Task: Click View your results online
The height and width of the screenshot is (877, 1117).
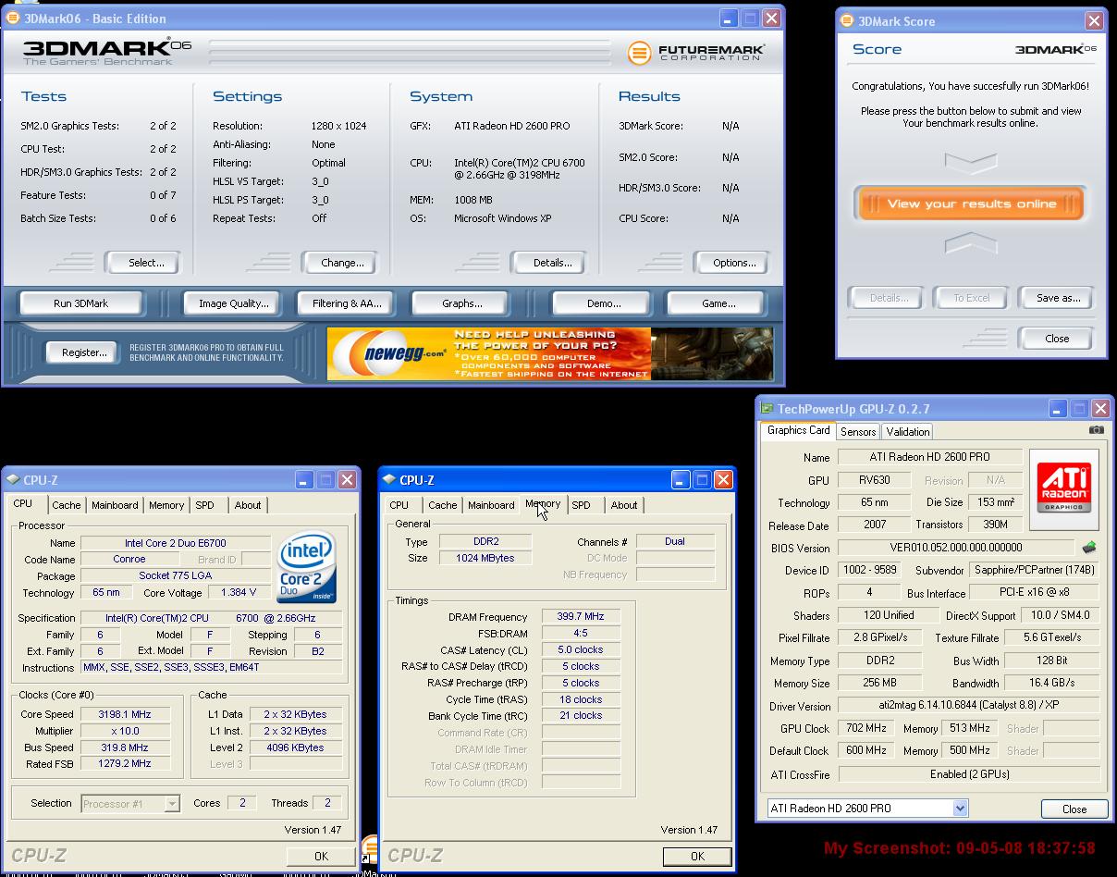Action: 971,204
